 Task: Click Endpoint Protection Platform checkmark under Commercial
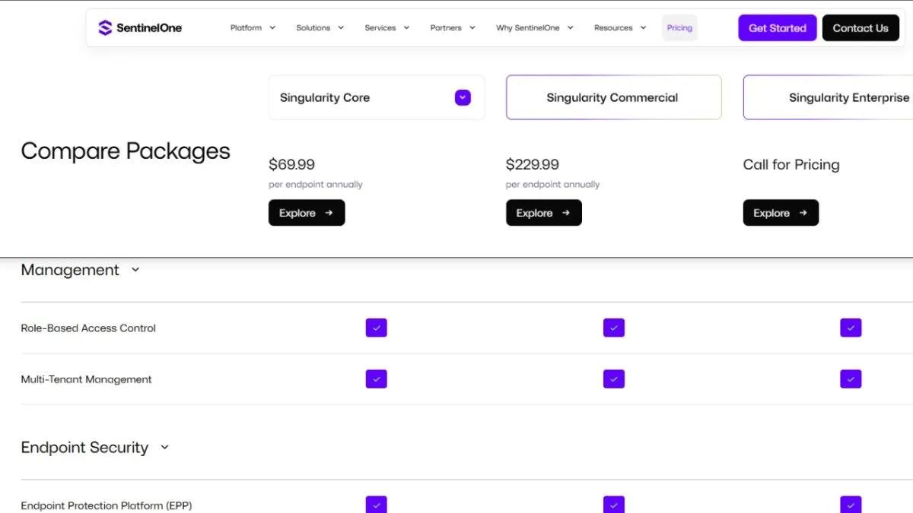614,505
